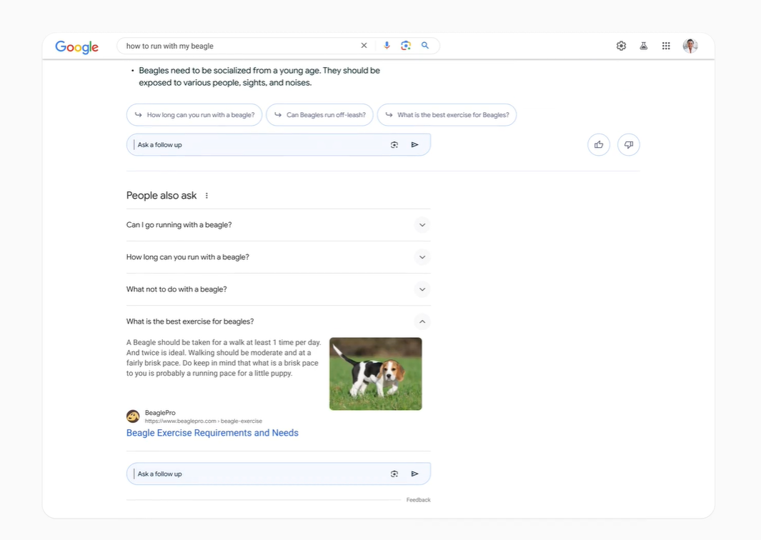Open the People also ask options menu

(207, 195)
